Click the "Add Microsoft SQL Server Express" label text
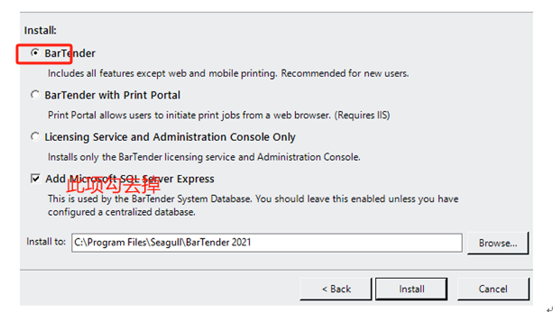560x312 pixels. tap(129, 179)
